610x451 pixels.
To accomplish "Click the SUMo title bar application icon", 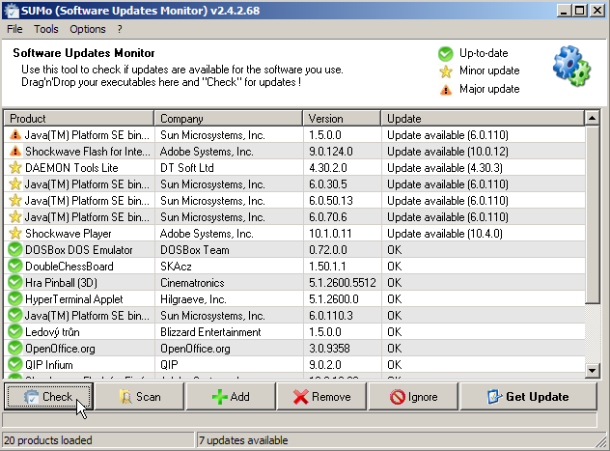I will click(x=12, y=10).
